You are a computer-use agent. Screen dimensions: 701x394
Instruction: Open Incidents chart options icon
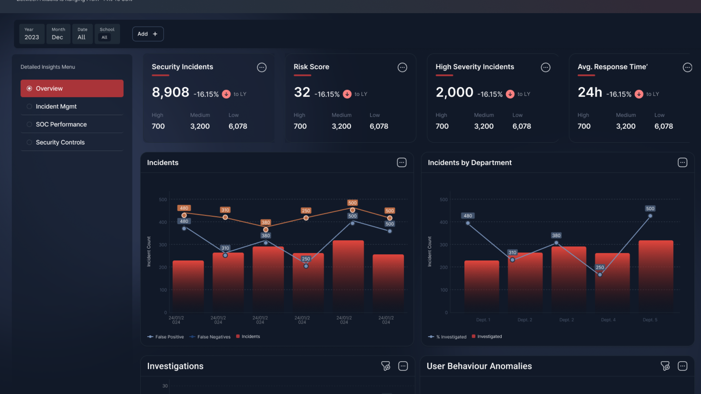(x=402, y=163)
